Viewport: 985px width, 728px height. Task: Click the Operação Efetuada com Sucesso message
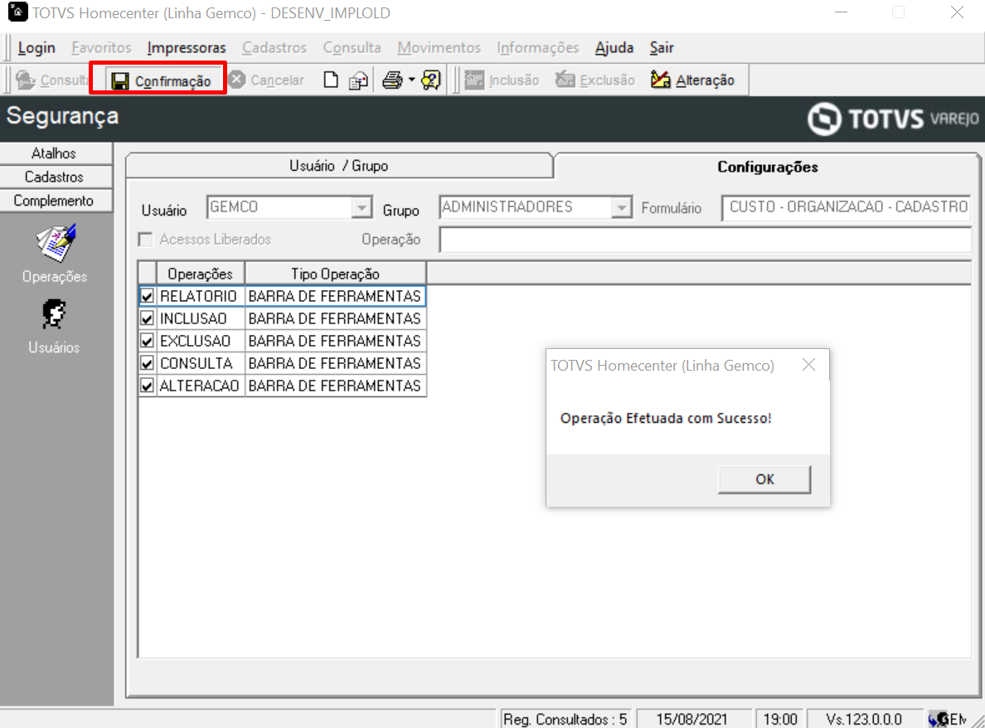click(665, 419)
